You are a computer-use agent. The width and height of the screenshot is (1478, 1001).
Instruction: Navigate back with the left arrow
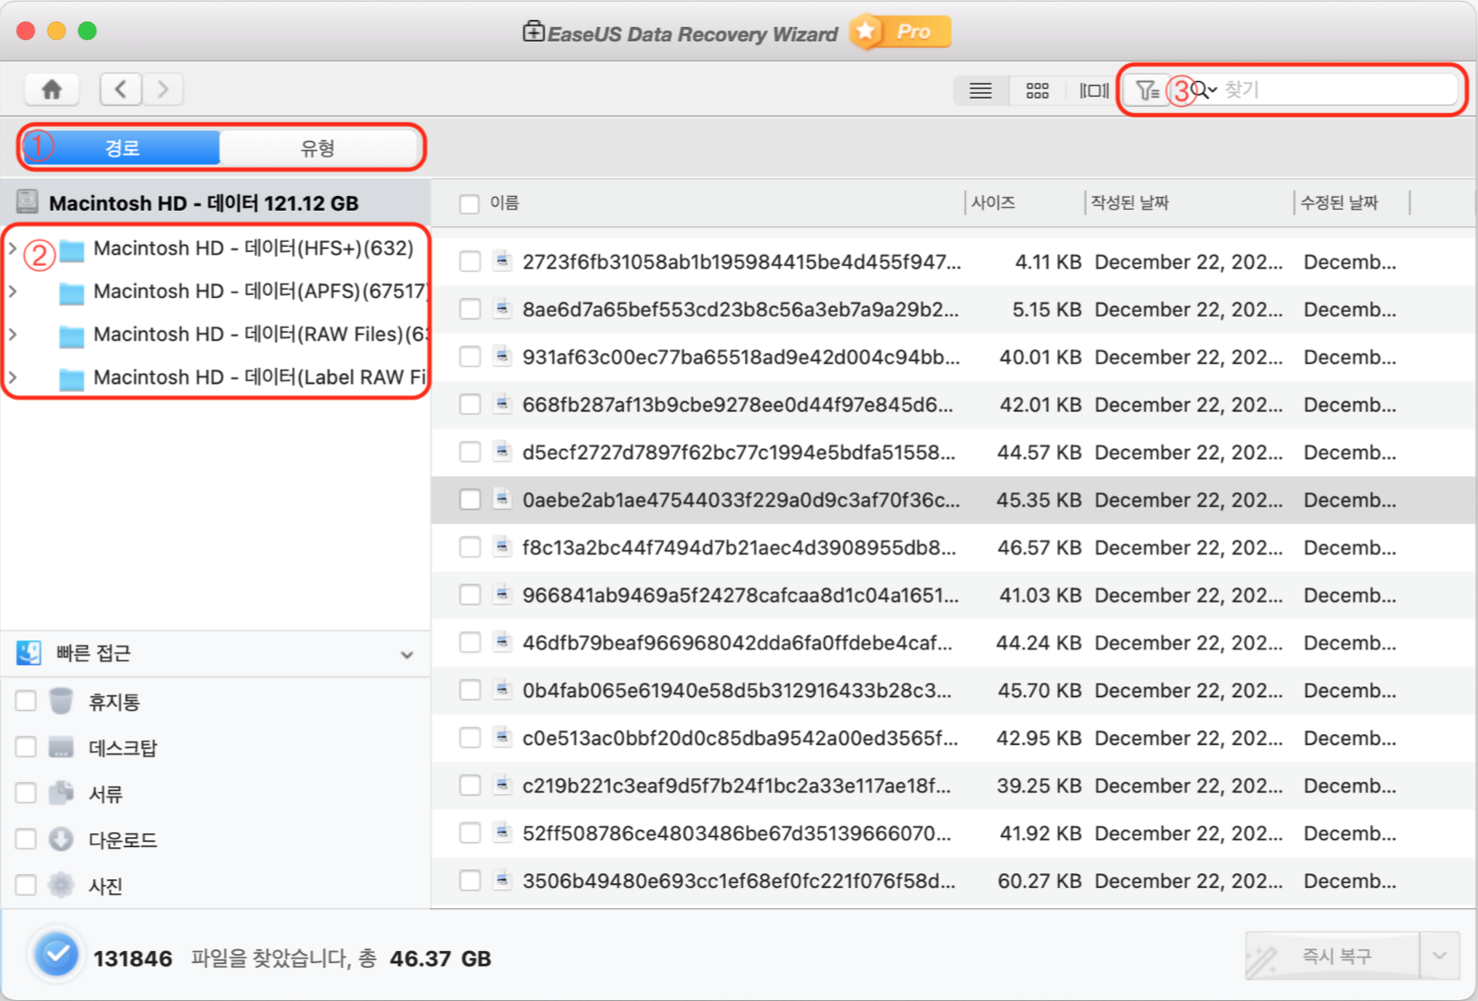(120, 89)
